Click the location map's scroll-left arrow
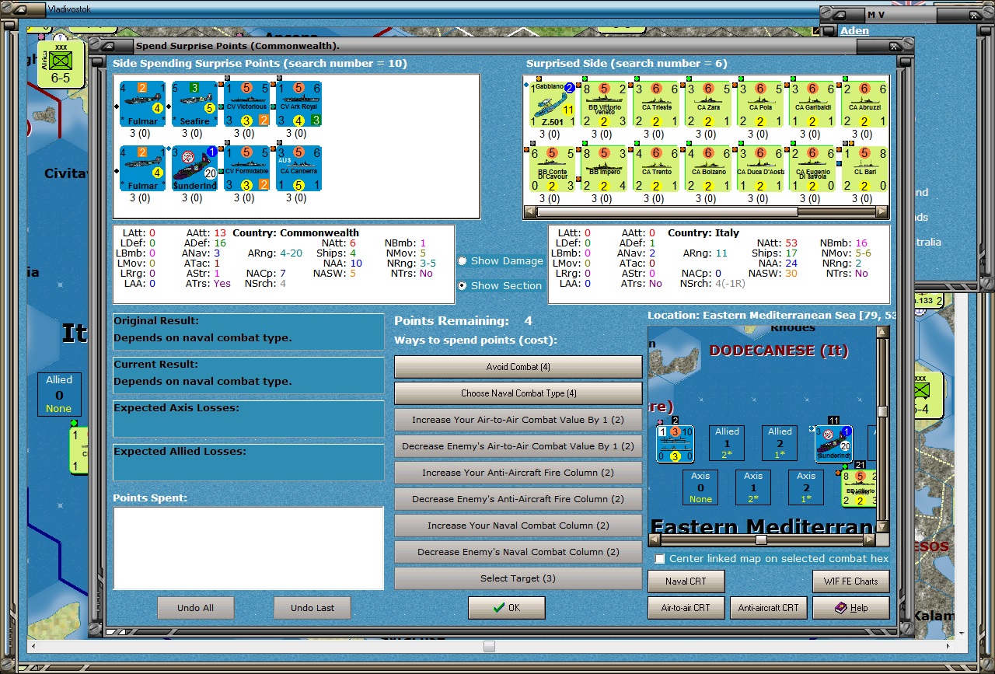 point(655,540)
